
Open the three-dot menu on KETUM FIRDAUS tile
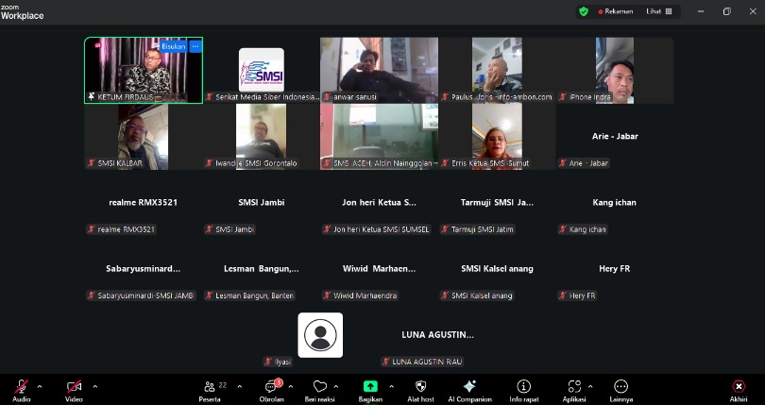pyautogui.click(x=195, y=45)
